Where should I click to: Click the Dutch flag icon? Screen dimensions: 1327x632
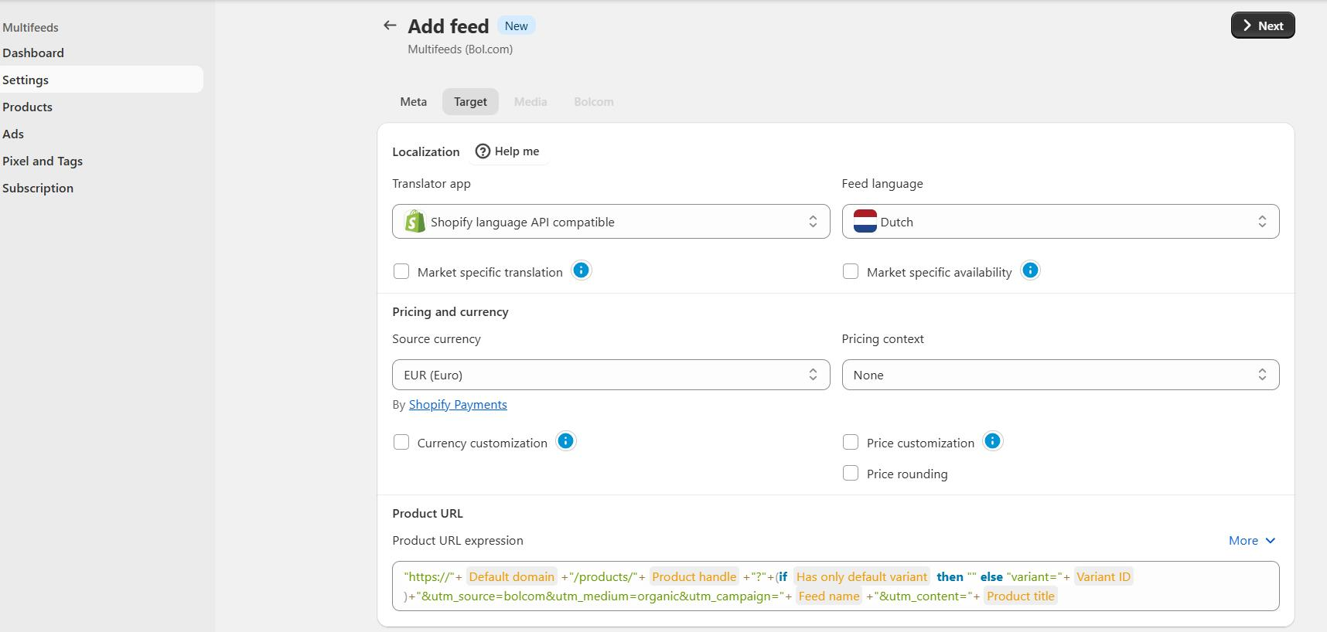point(865,222)
